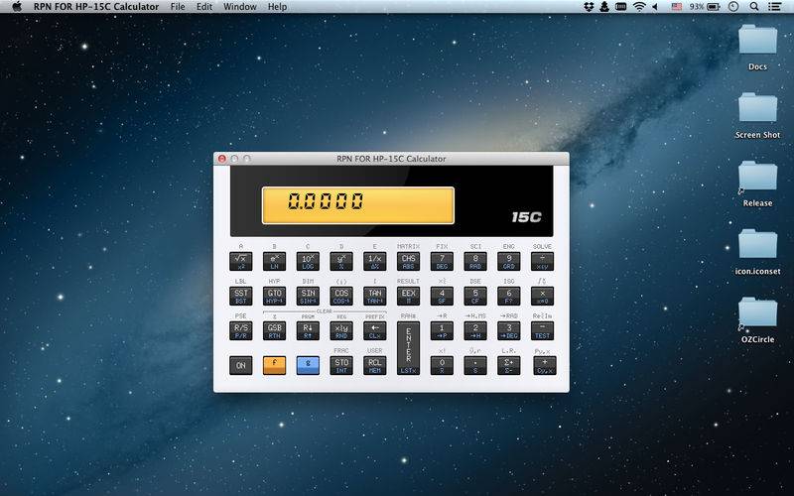Click the GSB subroutine key

[x=274, y=330]
